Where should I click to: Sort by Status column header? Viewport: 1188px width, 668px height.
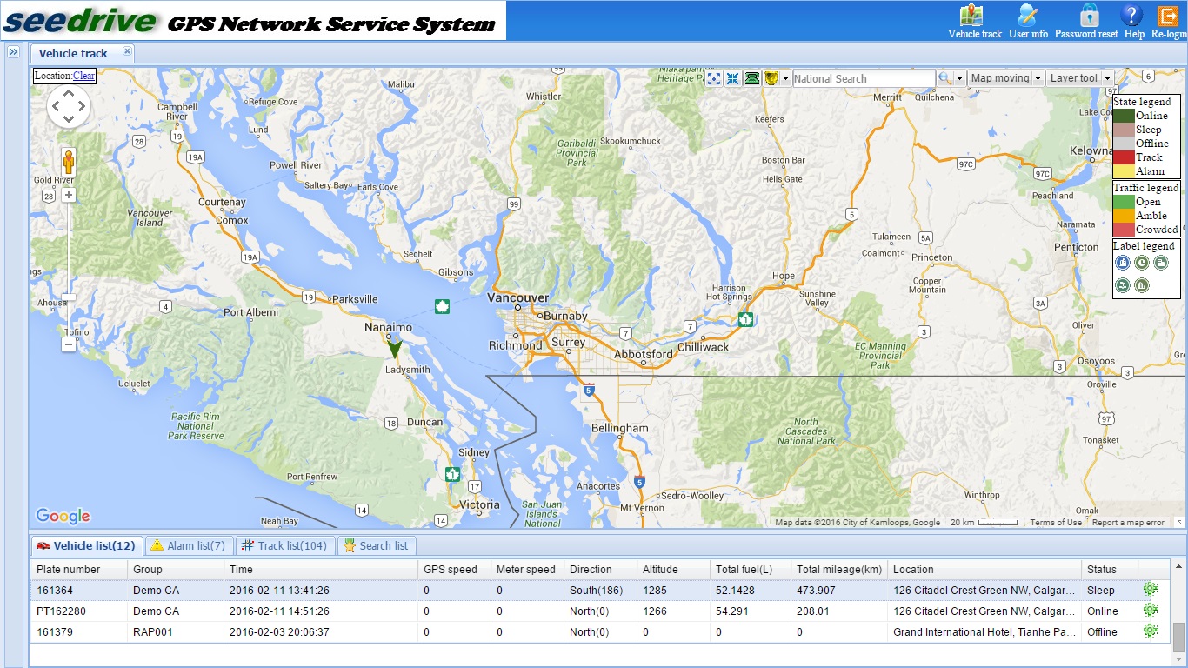pos(1111,570)
